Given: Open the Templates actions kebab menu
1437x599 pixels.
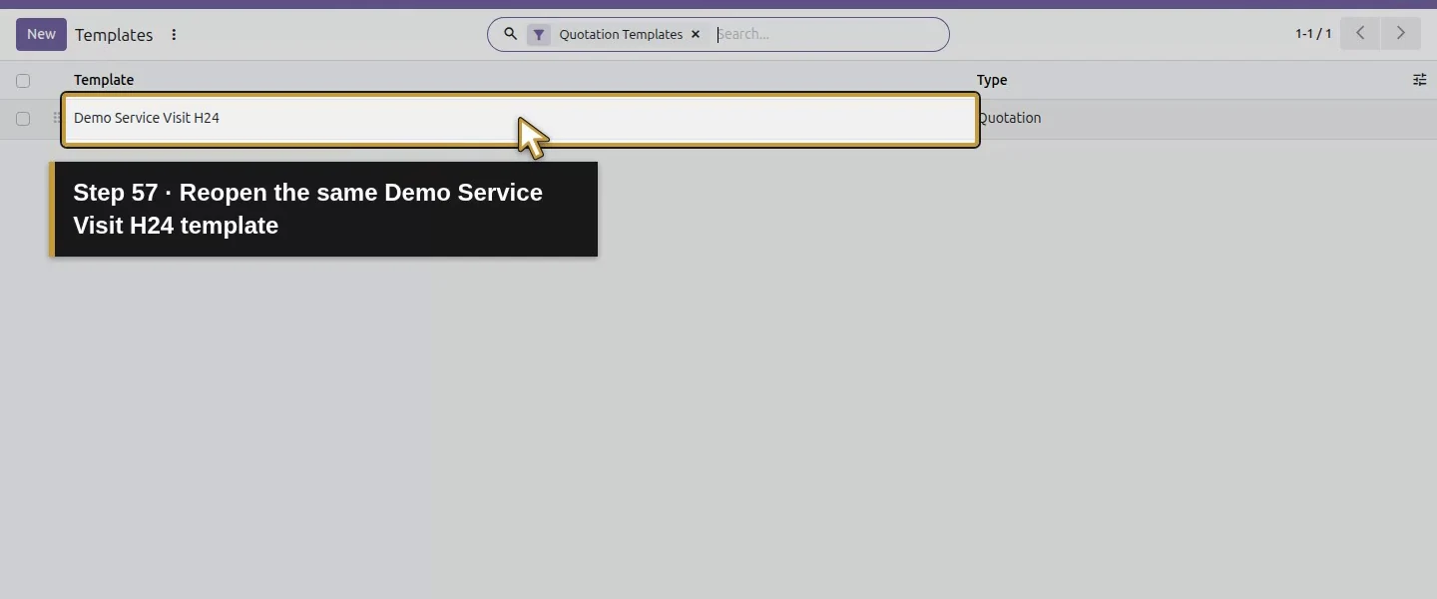Looking at the screenshot, I should click(174, 35).
